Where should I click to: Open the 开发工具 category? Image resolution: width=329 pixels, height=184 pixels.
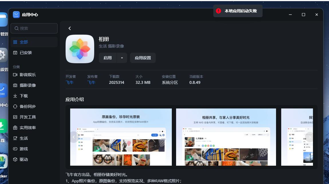[34, 117]
